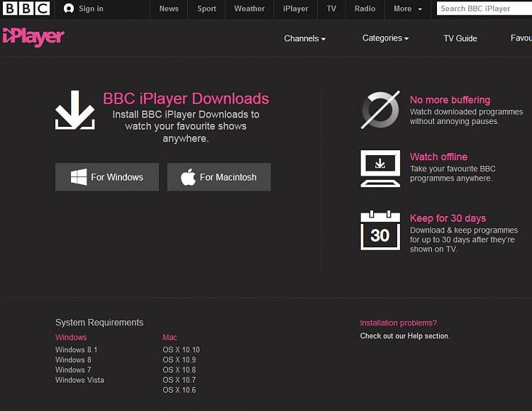Click the OS X 10.9 entry
The image size is (532, 411).
[179, 360]
